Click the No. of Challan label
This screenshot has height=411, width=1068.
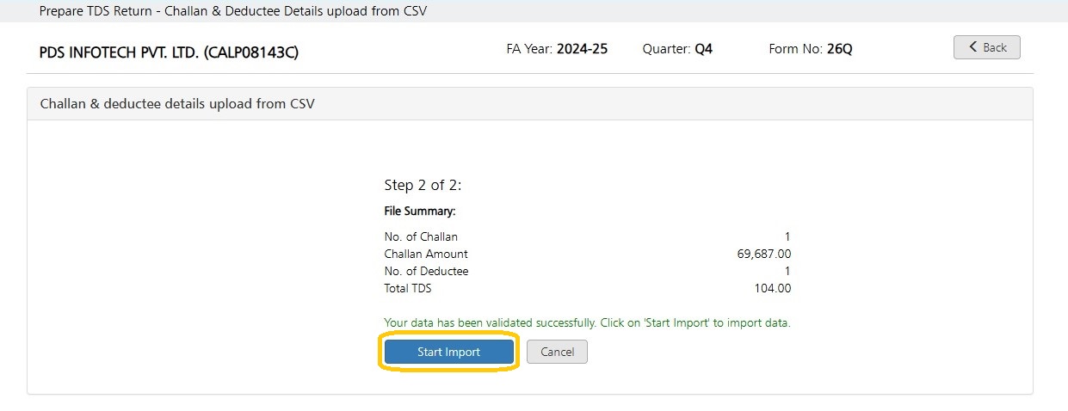(x=421, y=236)
